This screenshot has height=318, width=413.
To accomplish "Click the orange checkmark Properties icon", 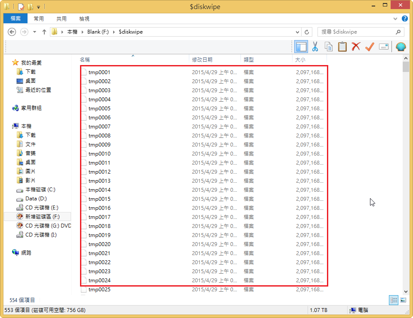I will [x=370, y=47].
